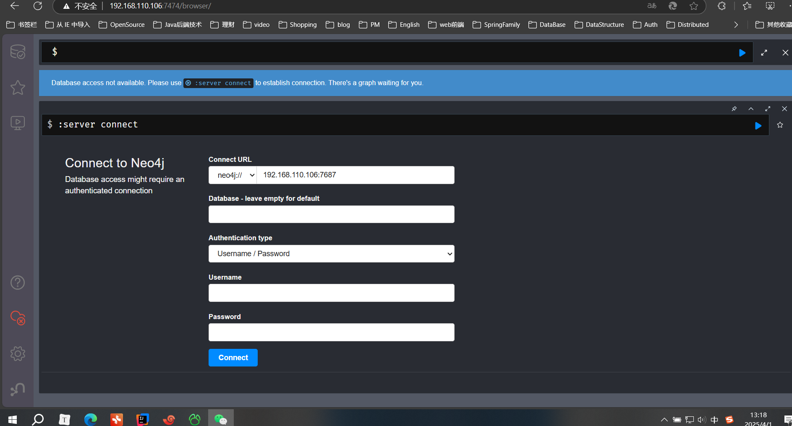Open the neo4j:// connection scheme dropdown

pos(233,175)
